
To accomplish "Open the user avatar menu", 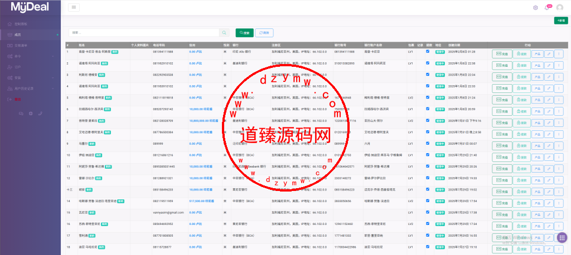I will point(560,8).
